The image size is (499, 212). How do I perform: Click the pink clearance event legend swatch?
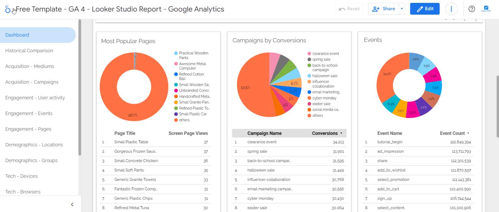coord(310,54)
